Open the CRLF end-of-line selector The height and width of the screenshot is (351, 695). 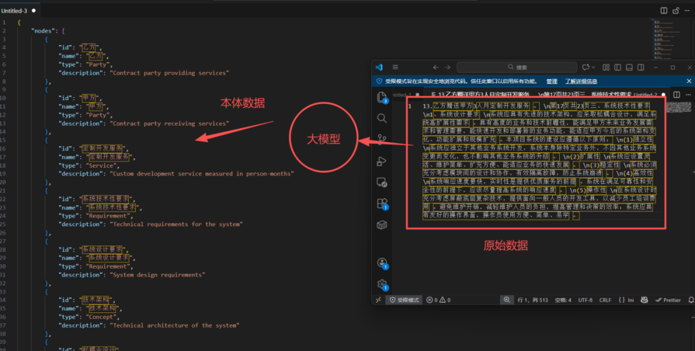point(605,300)
